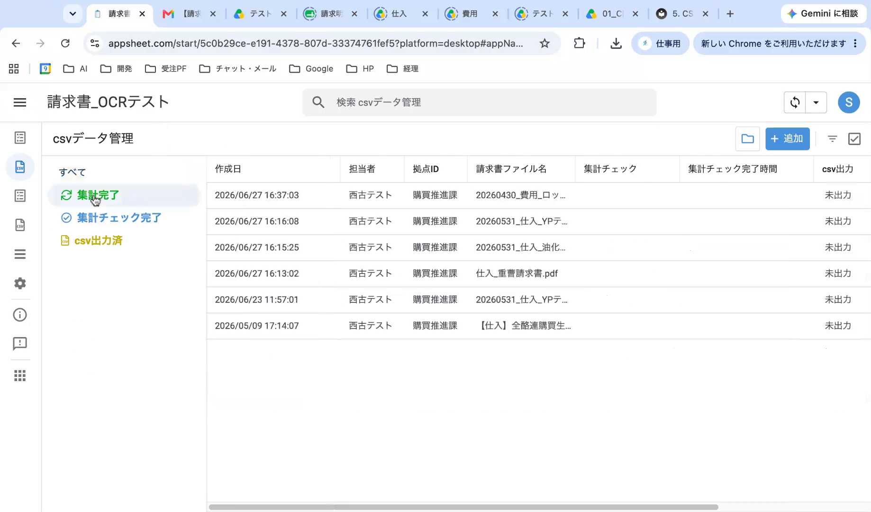Click file name 【仕入】全酪連購買生…
Viewport: 871px width, 512px height.
point(525,326)
